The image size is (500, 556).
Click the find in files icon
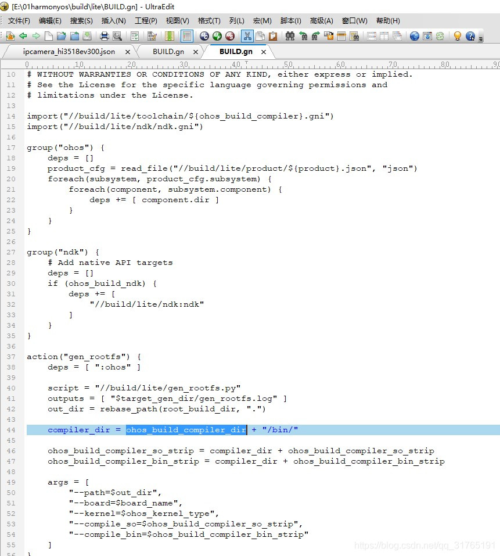tap(354, 36)
